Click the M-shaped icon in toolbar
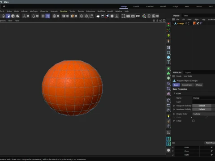The image size is (215, 161). (x=103, y=16)
